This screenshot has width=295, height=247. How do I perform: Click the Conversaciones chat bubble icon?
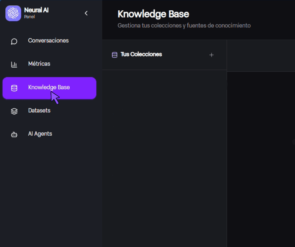click(14, 41)
